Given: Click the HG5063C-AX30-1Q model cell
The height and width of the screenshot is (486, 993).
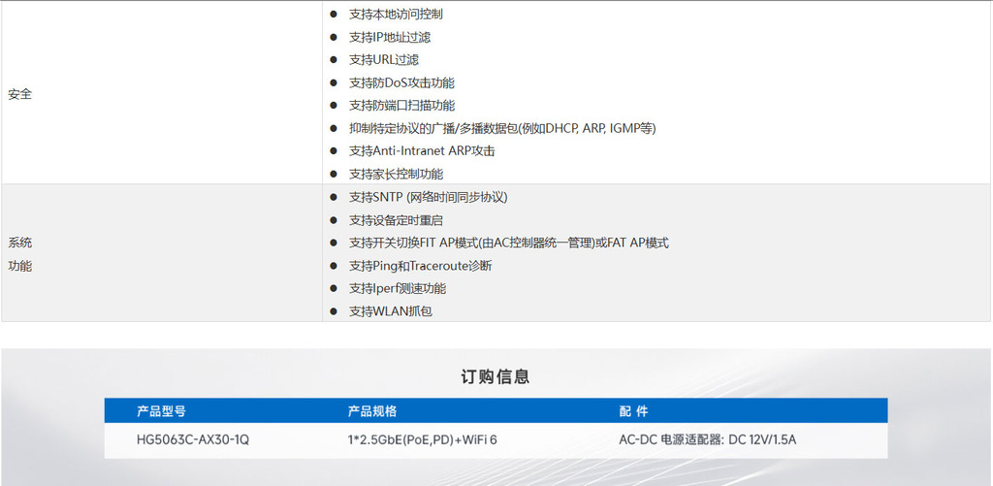Looking at the screenshot, I should [193, 439].
